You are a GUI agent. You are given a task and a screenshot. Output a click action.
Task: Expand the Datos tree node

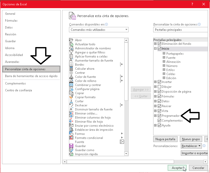point(155,101)
